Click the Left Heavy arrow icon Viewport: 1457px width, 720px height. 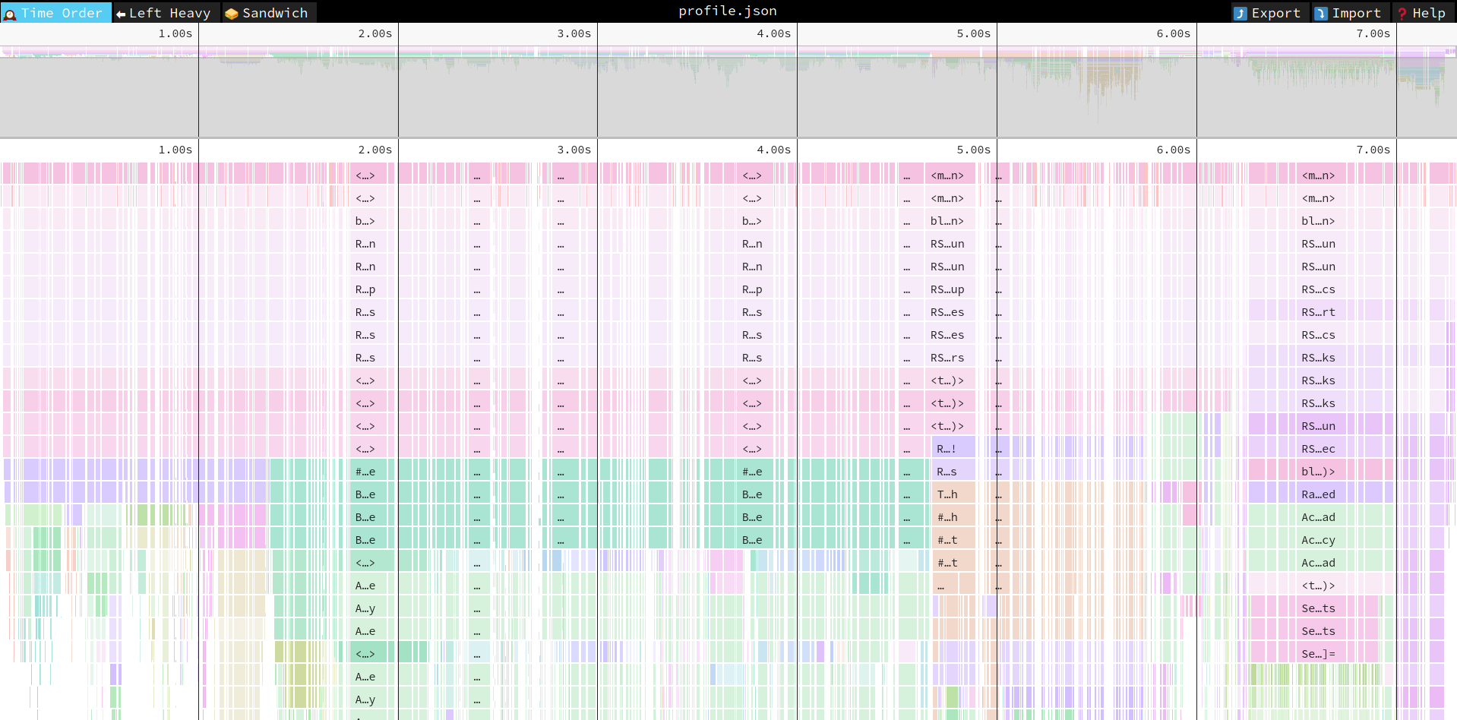point(121,14)
